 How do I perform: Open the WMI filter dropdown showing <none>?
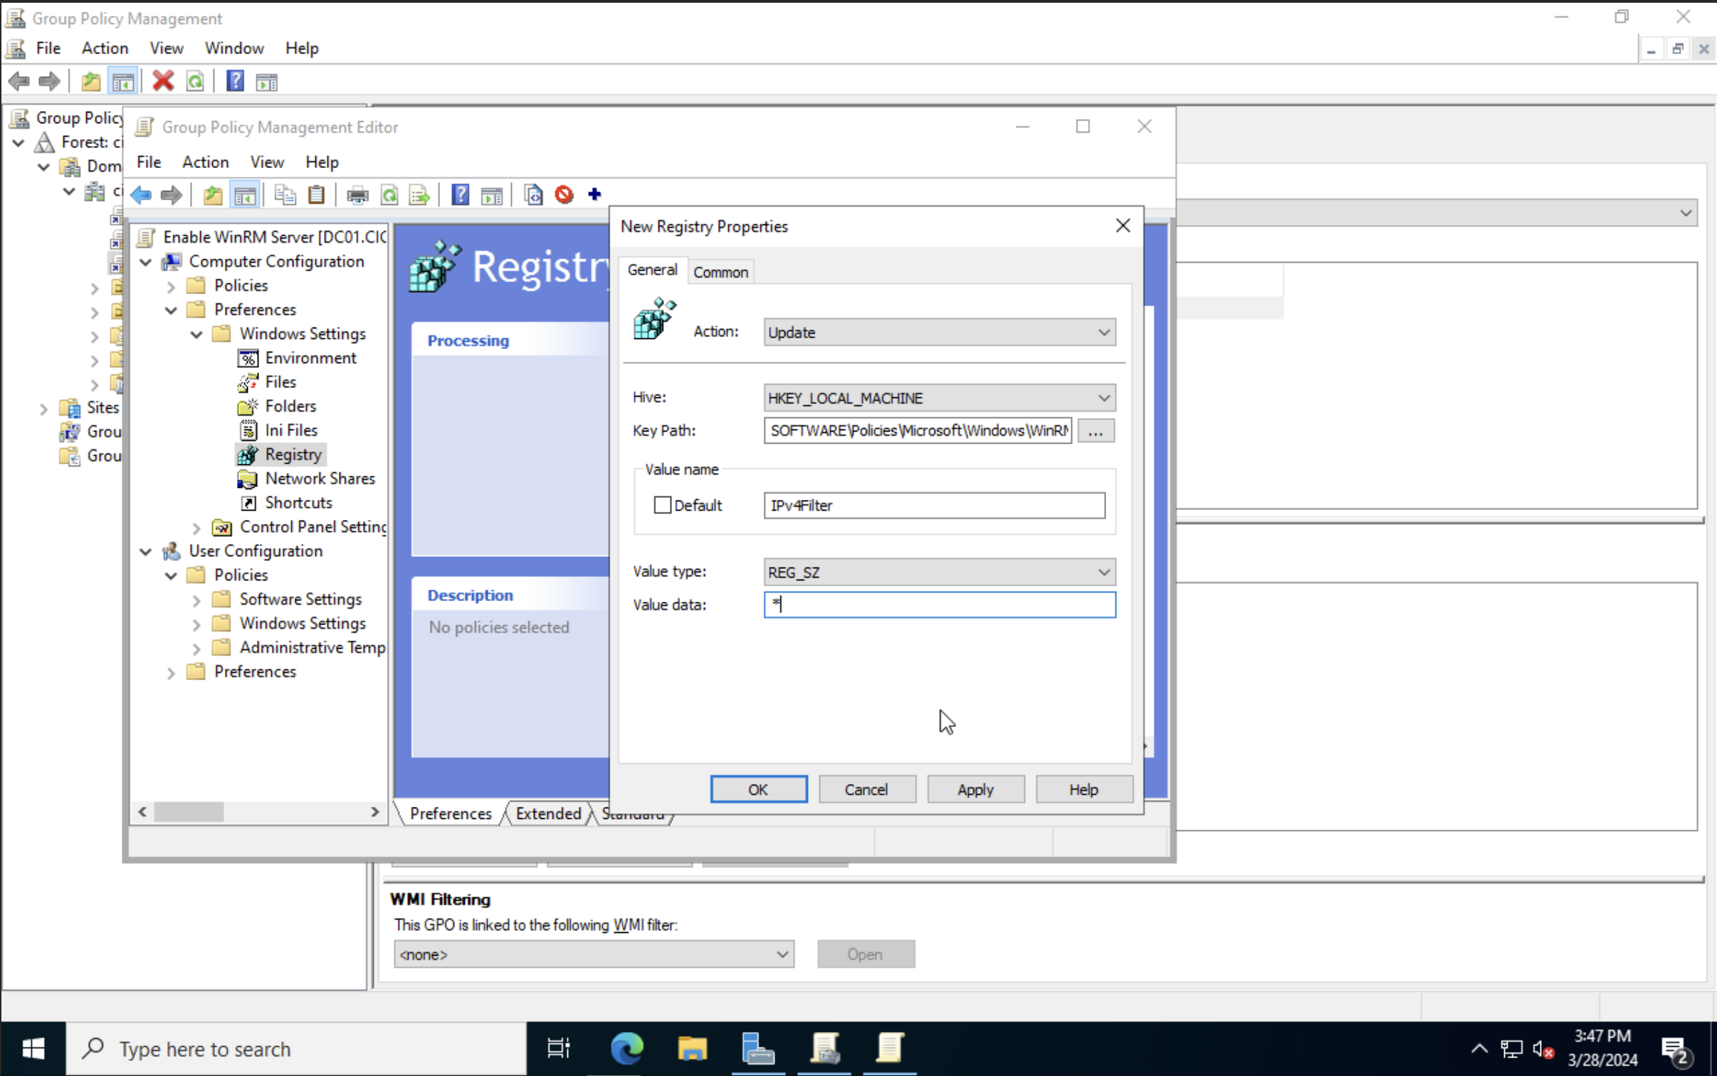594,954
